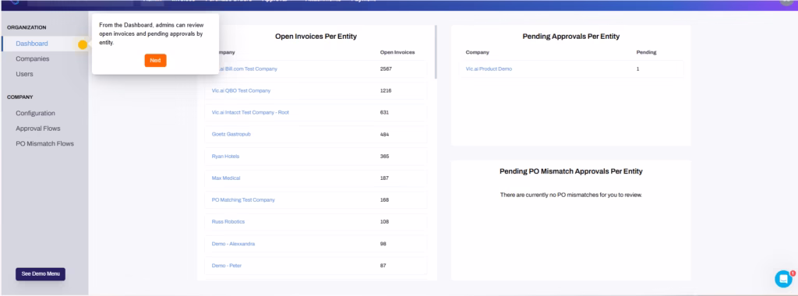The height and width of the screenshot is (296, 798).
Task: Click the Open Invoices column header
Action: tap(397, 52)
